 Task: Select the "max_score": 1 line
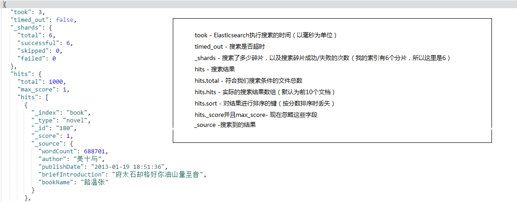(x=43, y=90)
